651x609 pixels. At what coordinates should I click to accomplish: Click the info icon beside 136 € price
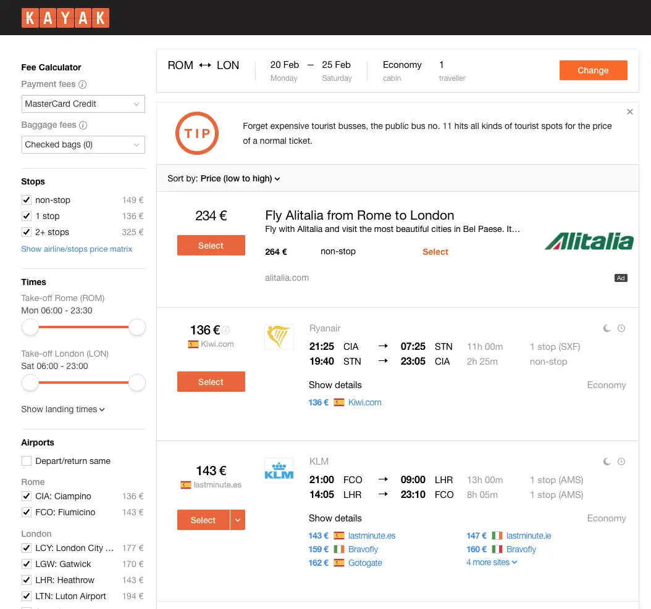tap(225, 330)
